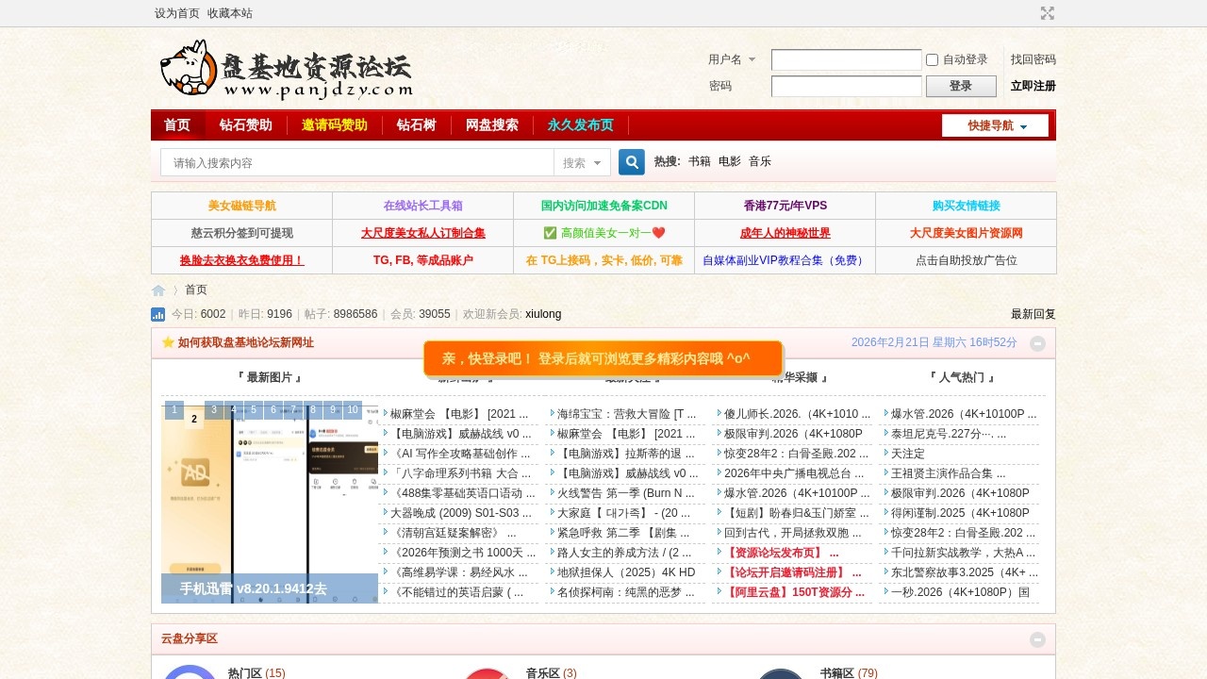The width and height of the screenshot is (1207, 679).
Task: Click the fullscreen expand icon top right
Action: tap(1048, 13)
